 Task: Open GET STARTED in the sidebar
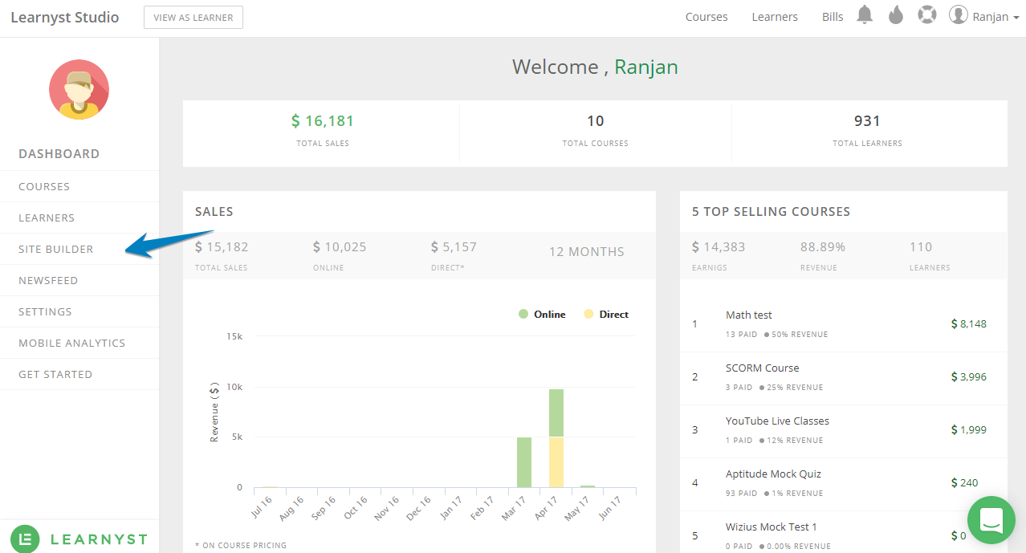tap(55, 374)
